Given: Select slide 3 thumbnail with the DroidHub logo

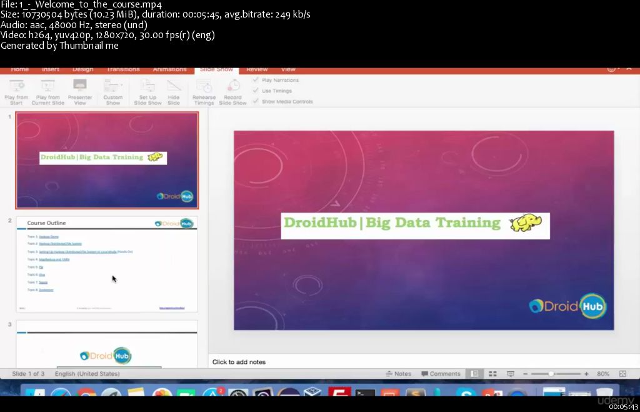Looking at the screenshot, I should [107, 344].
